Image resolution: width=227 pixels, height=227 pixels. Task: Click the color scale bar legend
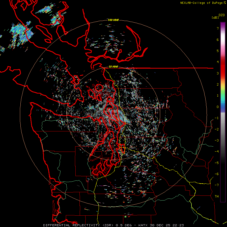coord(223,112)
